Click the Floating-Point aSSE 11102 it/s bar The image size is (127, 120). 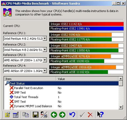click(x=86, y=72)
